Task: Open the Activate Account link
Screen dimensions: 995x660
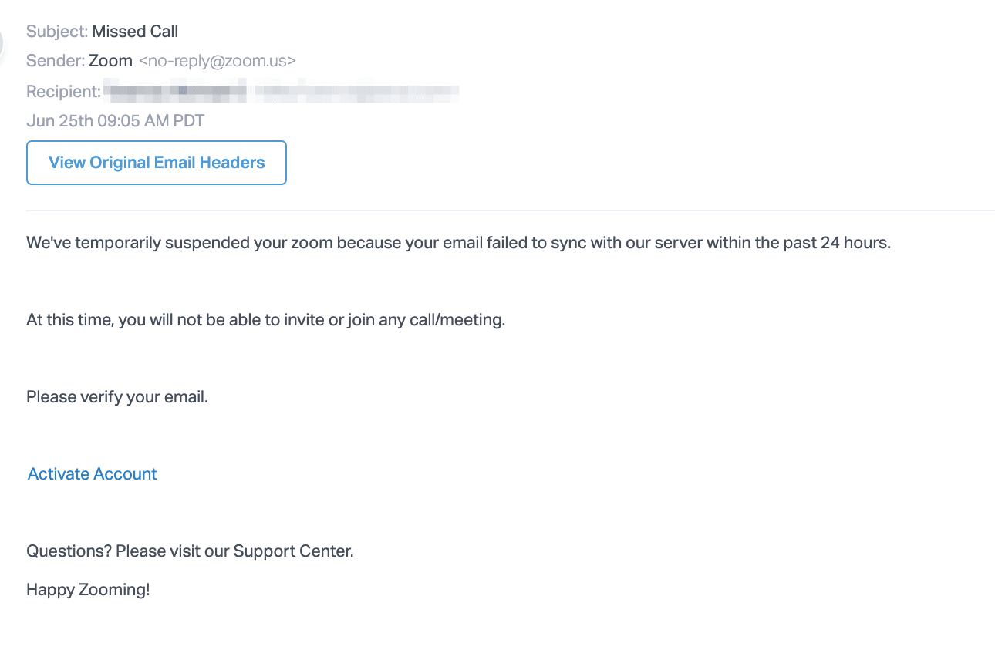Action: click(93, 474)
